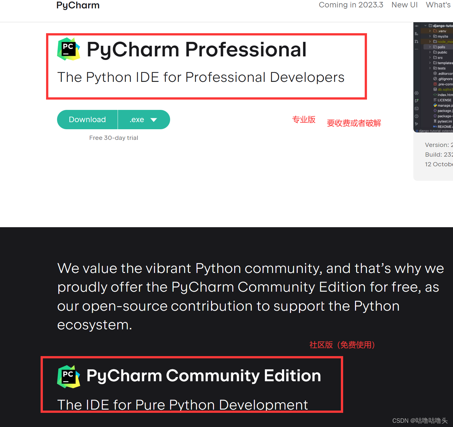Image resolution: width=453 pixels, height=427 pixels.
Task: Expand the polls folder
Action: [430, 47]
